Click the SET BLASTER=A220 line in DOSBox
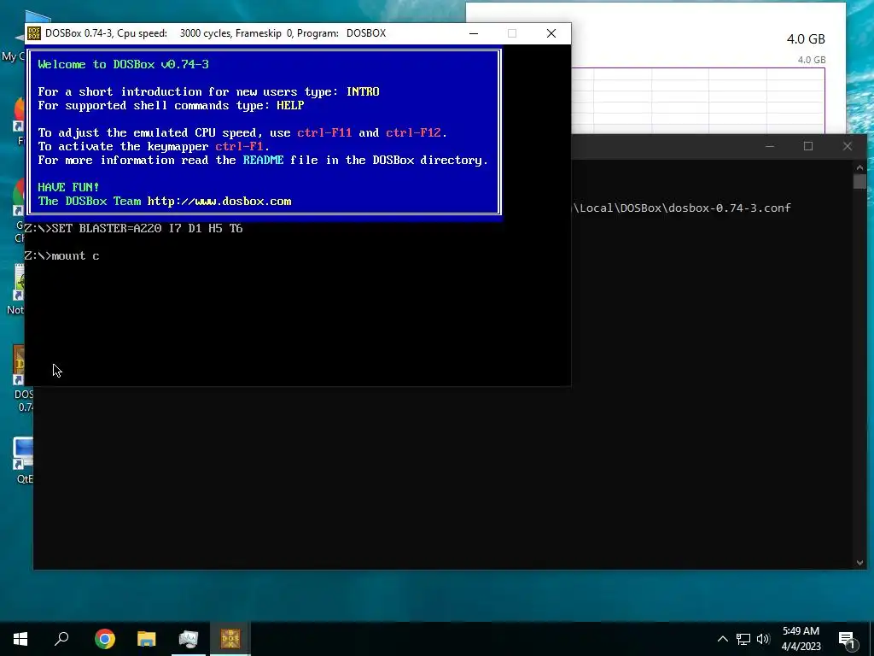 point(134,228)
